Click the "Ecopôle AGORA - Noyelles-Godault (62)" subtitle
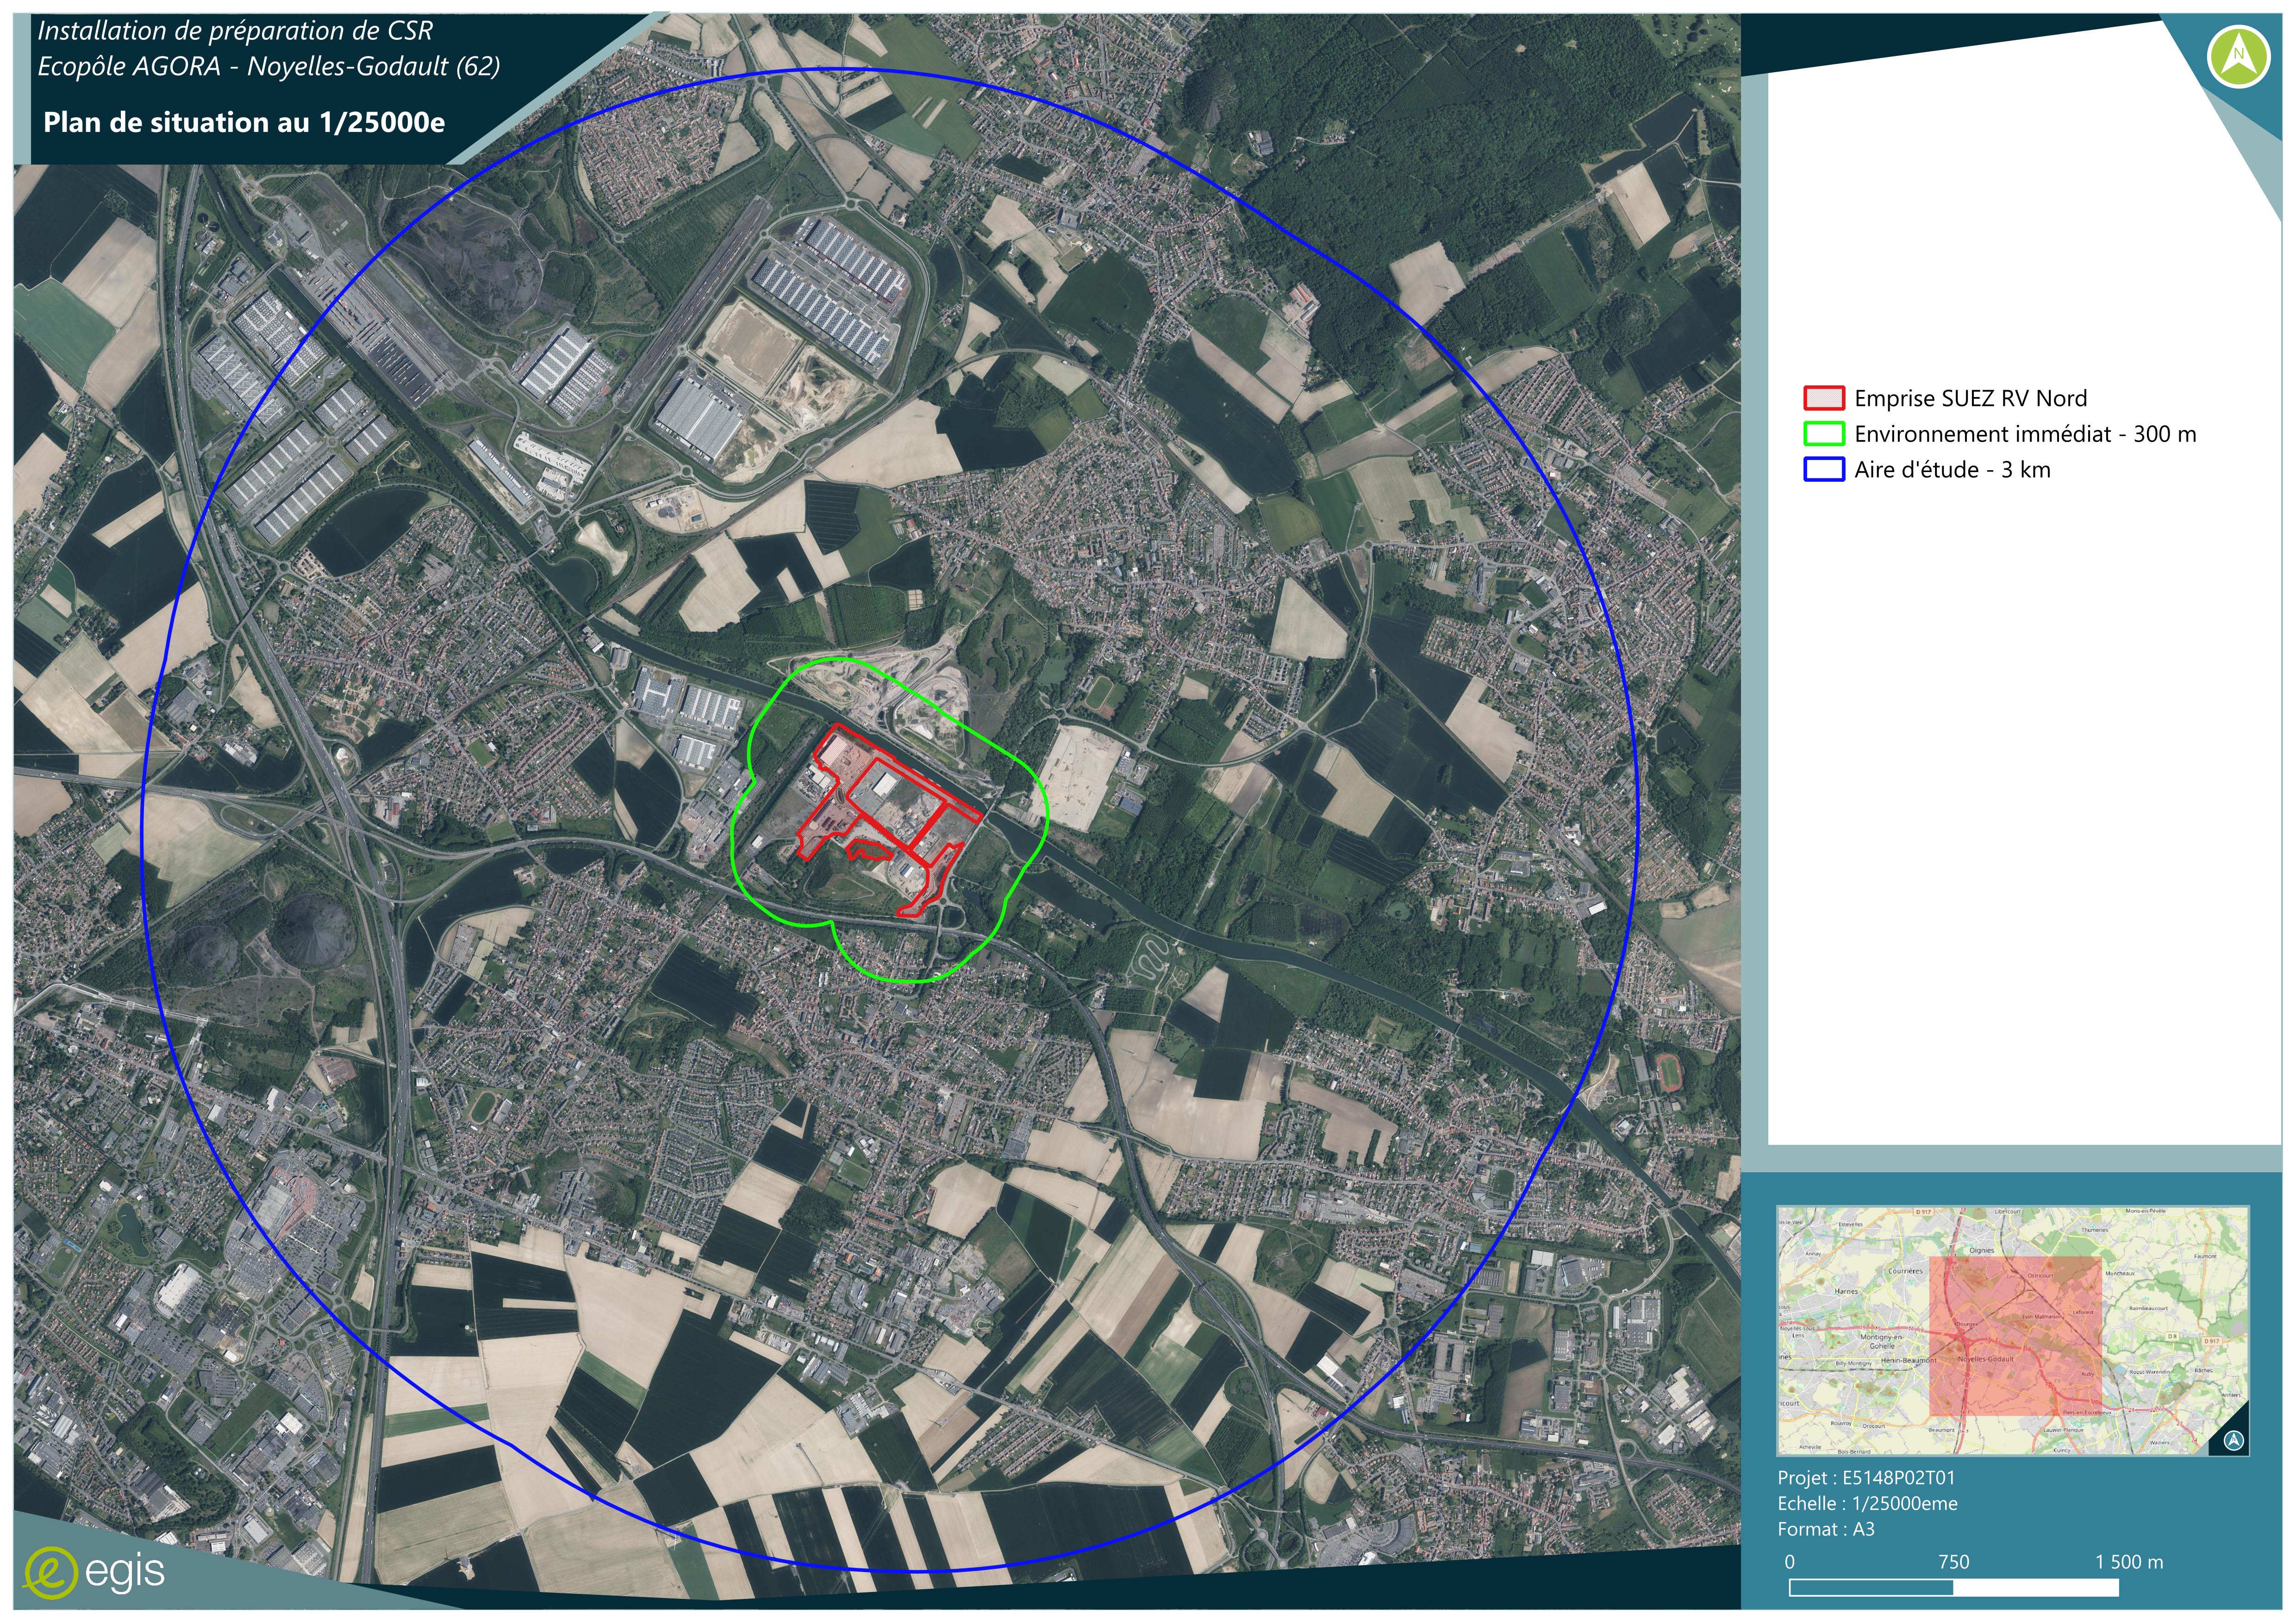 (268, 66)
